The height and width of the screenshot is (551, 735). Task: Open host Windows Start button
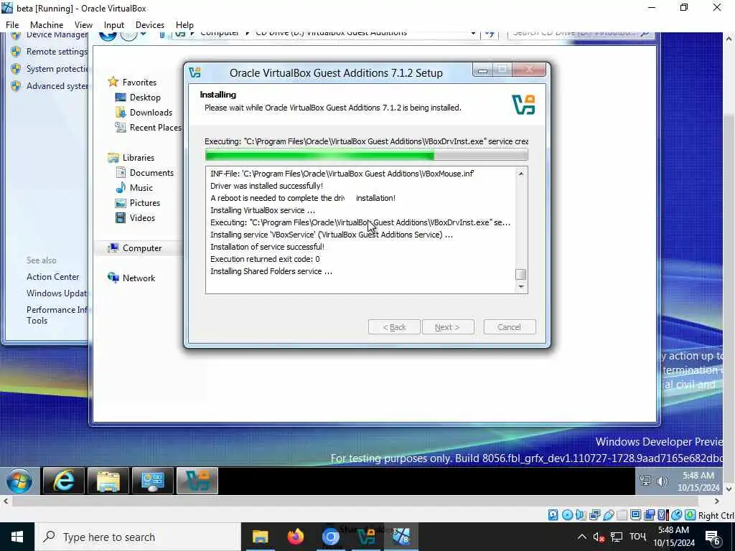click(17, 537)
